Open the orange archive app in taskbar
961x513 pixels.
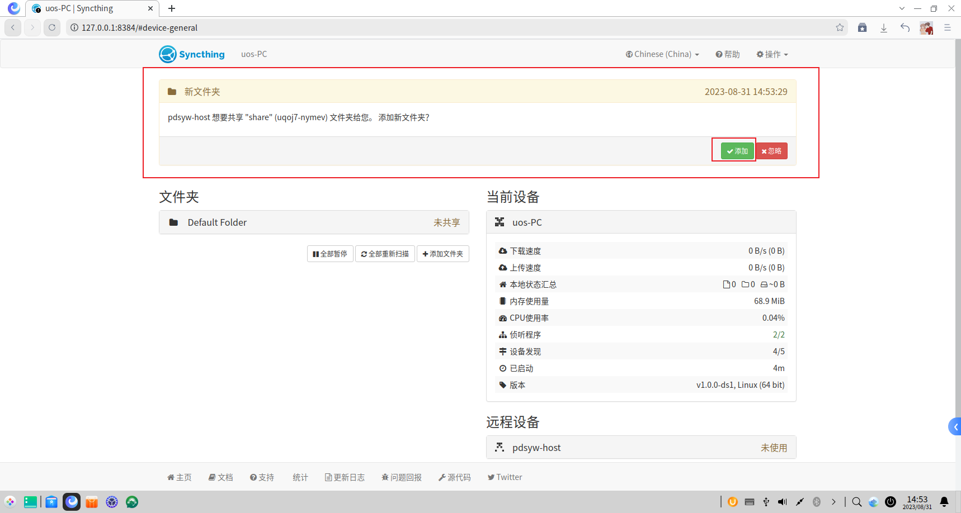92,502
